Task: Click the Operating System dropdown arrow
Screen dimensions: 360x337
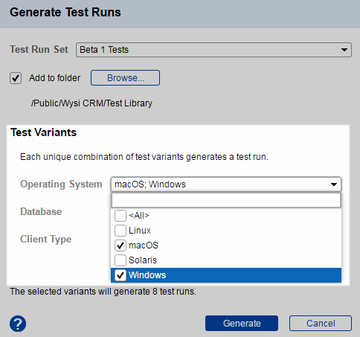Action: [x=334, y=184]
